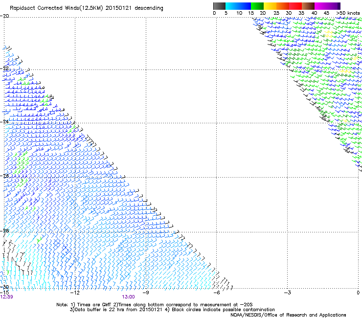Click the '-22' latitude axis label

tap(4, 68)
